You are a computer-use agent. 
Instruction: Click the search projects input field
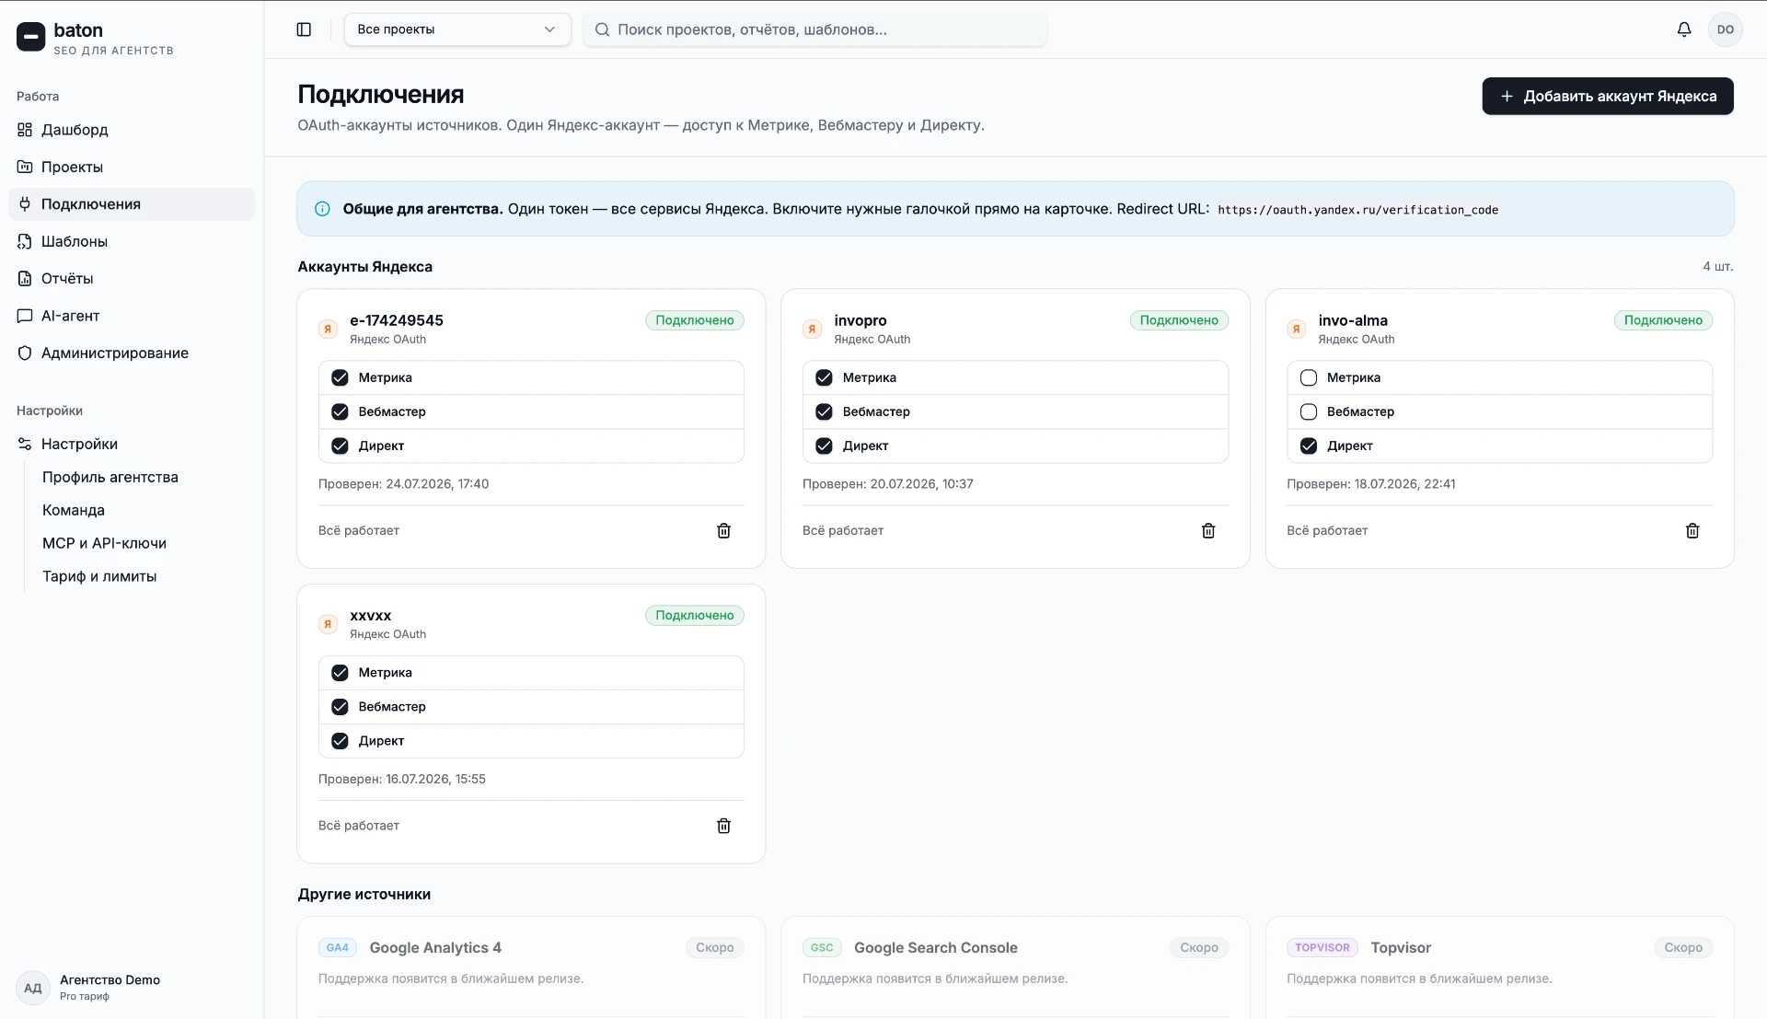tap(814, 29)
